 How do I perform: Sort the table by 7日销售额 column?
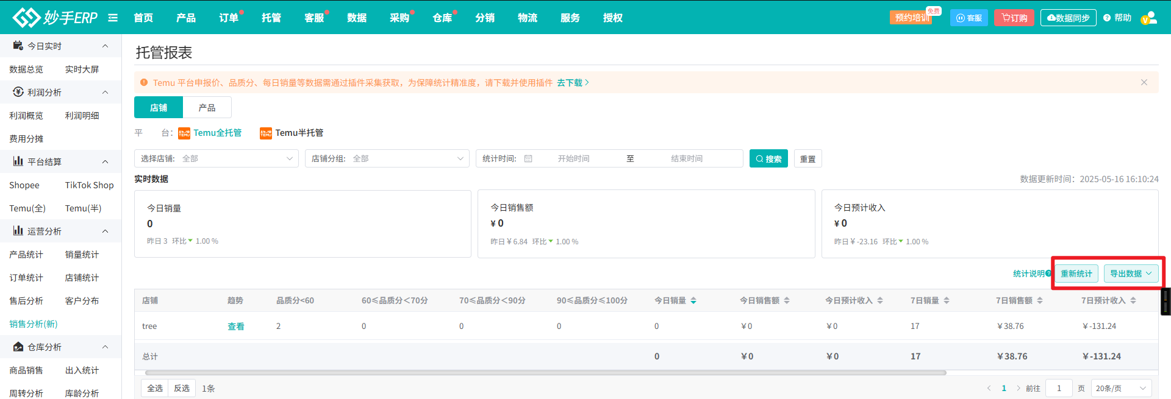1040,300
